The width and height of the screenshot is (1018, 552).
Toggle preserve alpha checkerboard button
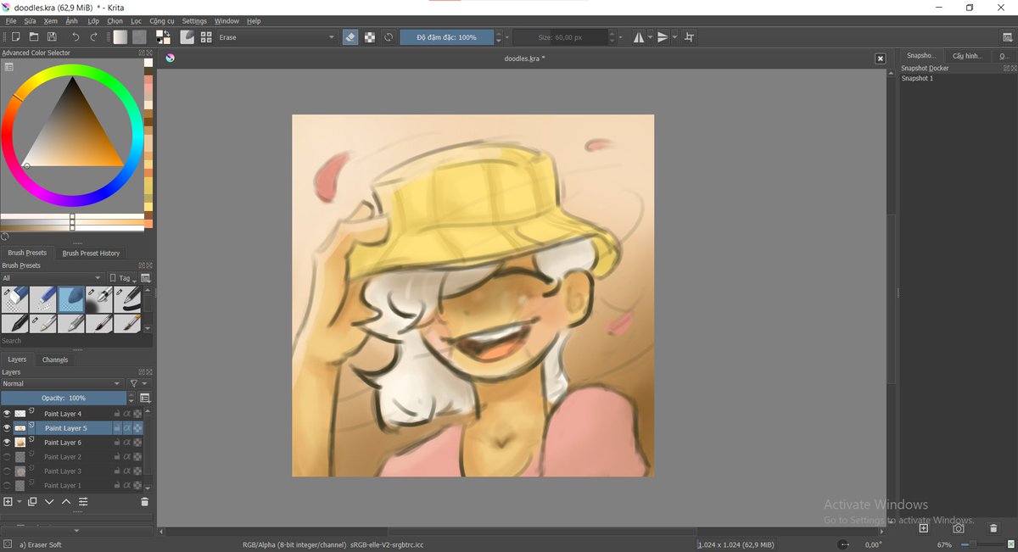370,37
